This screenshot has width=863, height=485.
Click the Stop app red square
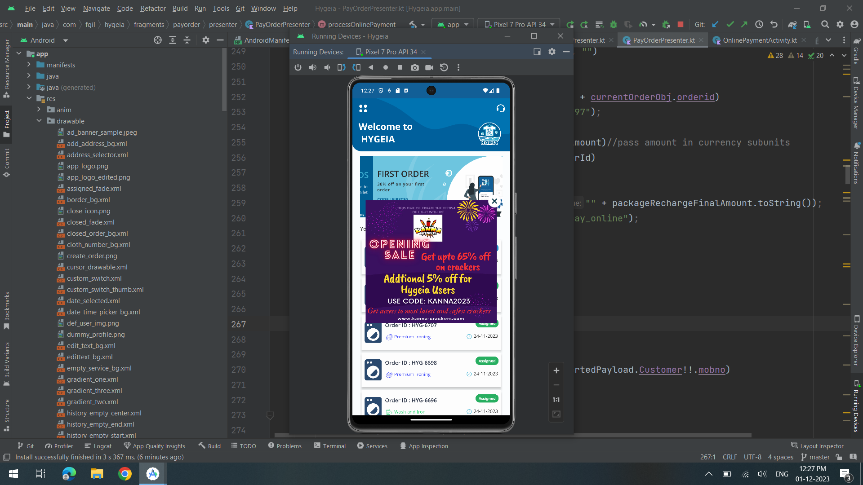point(681,25)
